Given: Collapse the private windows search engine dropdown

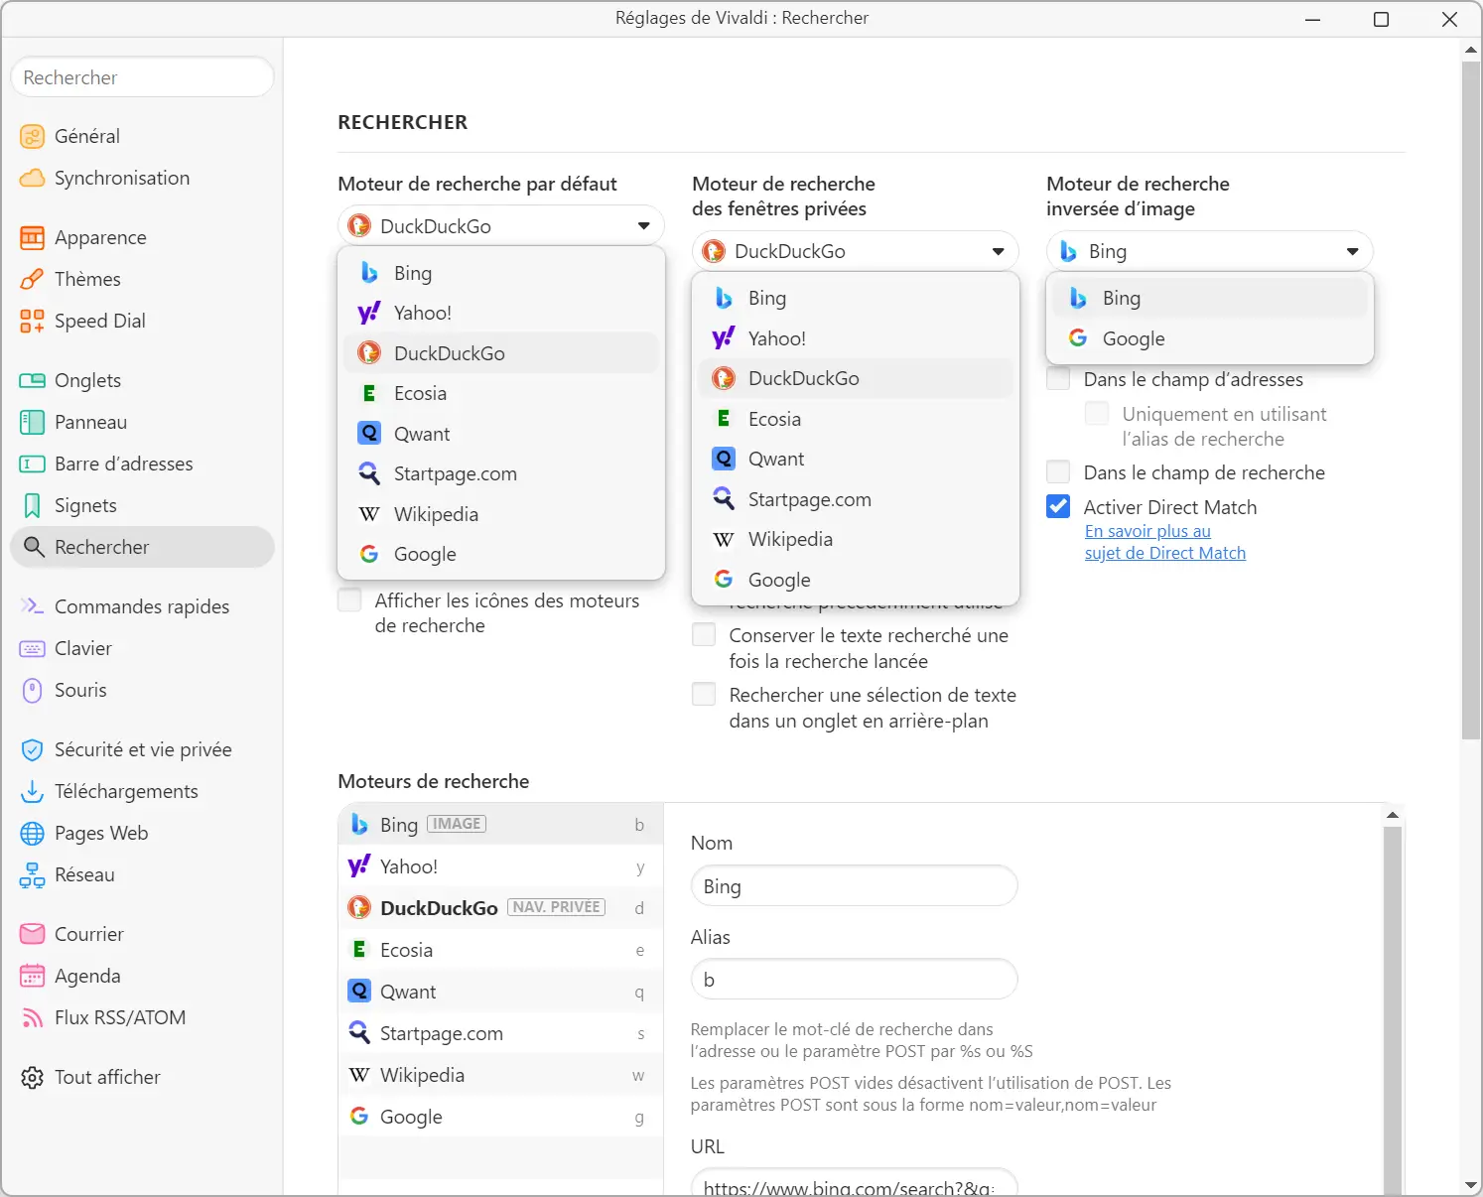Looking at the screenshot, I should (856, 251).
